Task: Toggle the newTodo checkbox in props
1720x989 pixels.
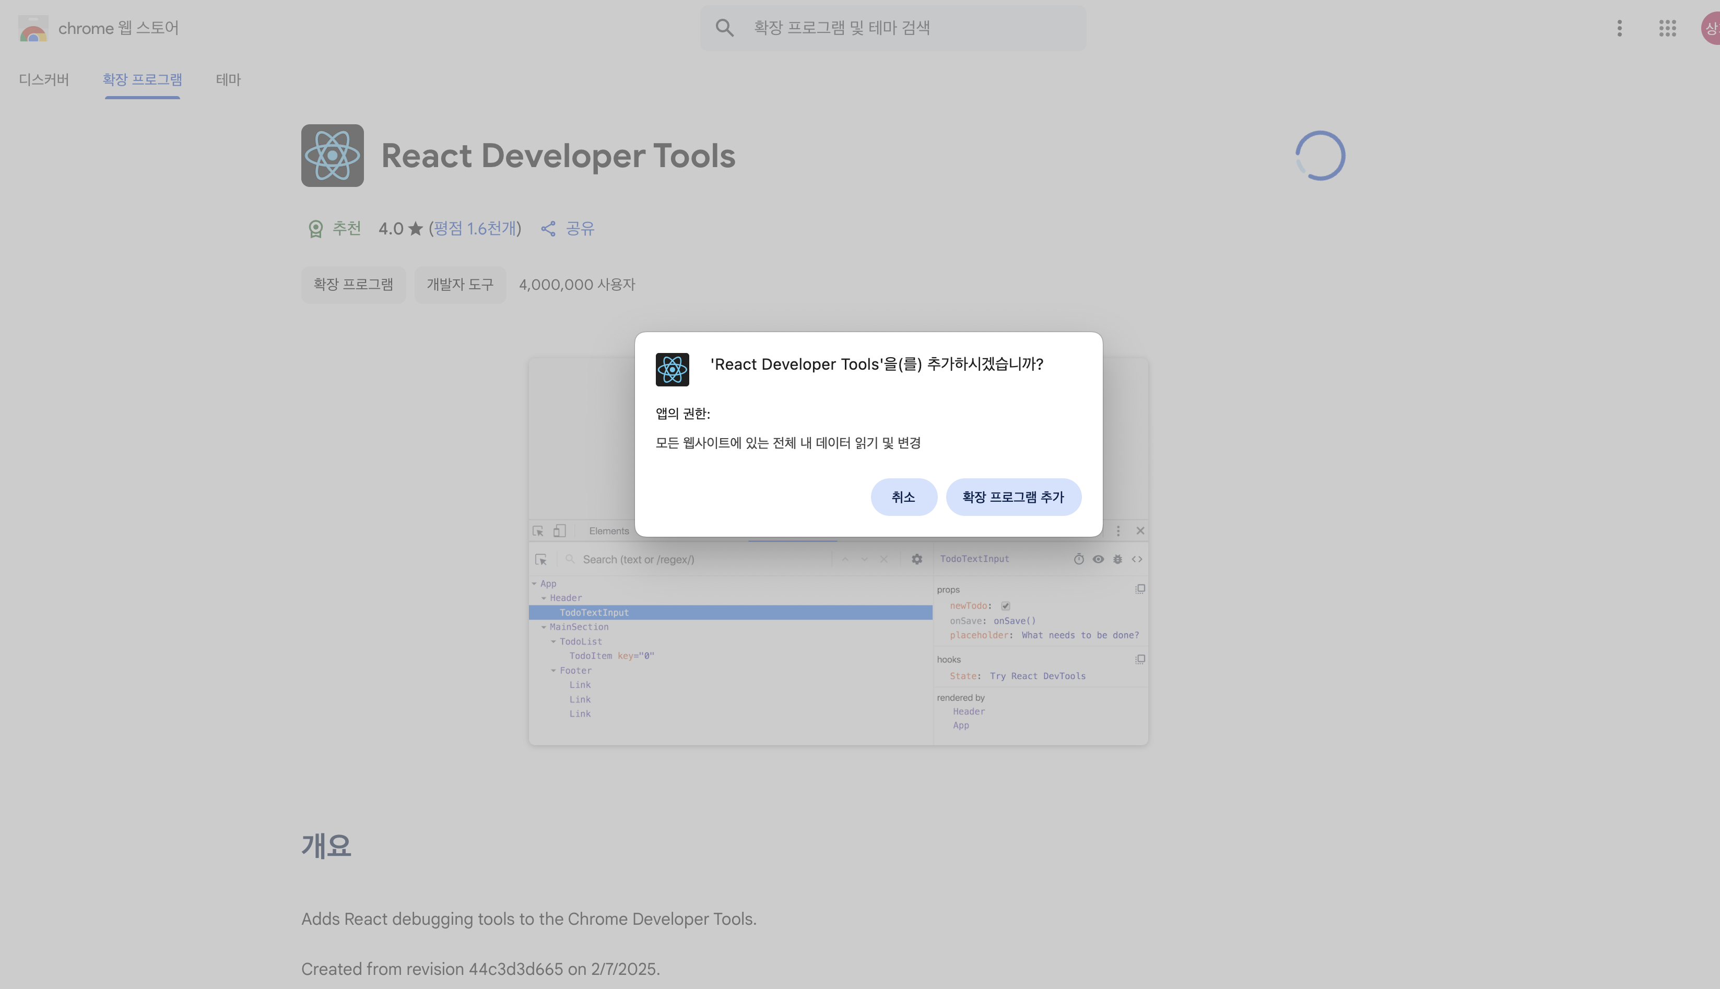Action: coord(1006,606)
